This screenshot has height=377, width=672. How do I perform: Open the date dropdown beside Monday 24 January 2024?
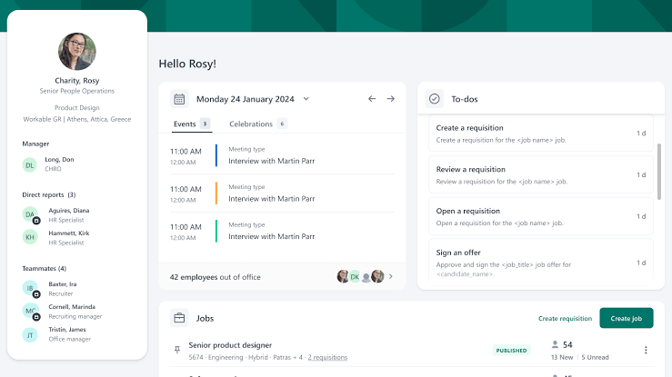pos(306,99)
